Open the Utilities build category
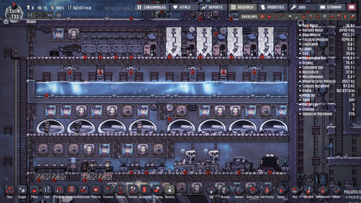The height and width of the screenshot is (203, 361). pos(133,190)
